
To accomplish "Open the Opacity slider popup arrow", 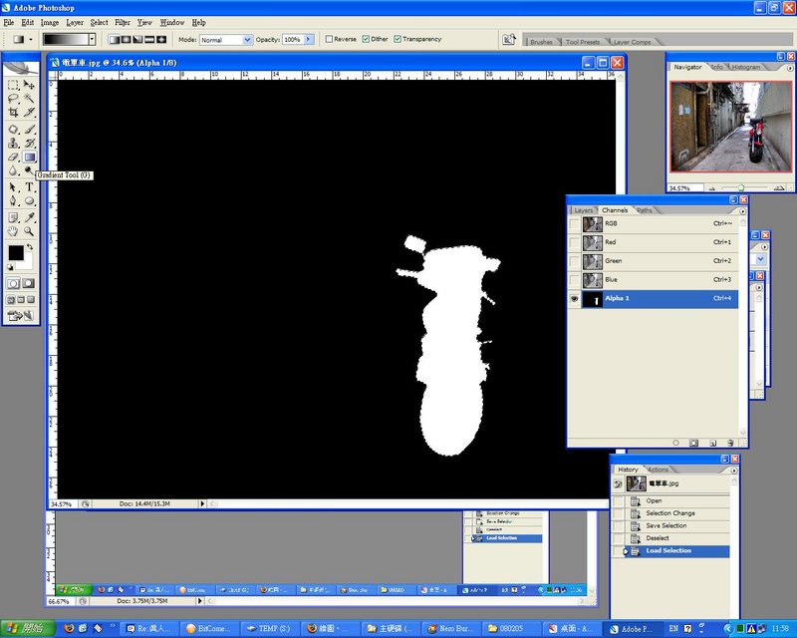I will [309, 39].
